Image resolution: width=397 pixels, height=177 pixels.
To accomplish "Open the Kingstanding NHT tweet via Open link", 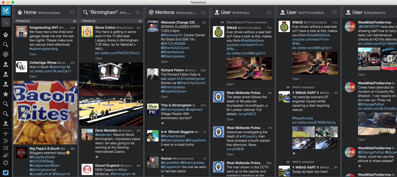I will [33, 54].
